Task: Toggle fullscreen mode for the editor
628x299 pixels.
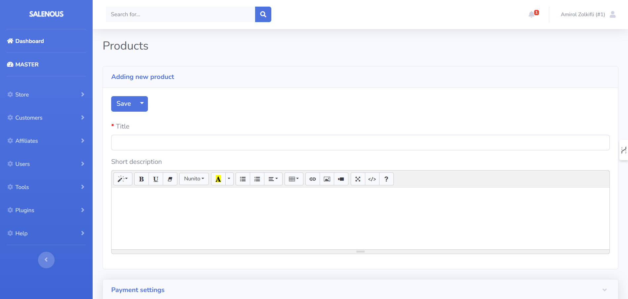Action: click(358, 179)
